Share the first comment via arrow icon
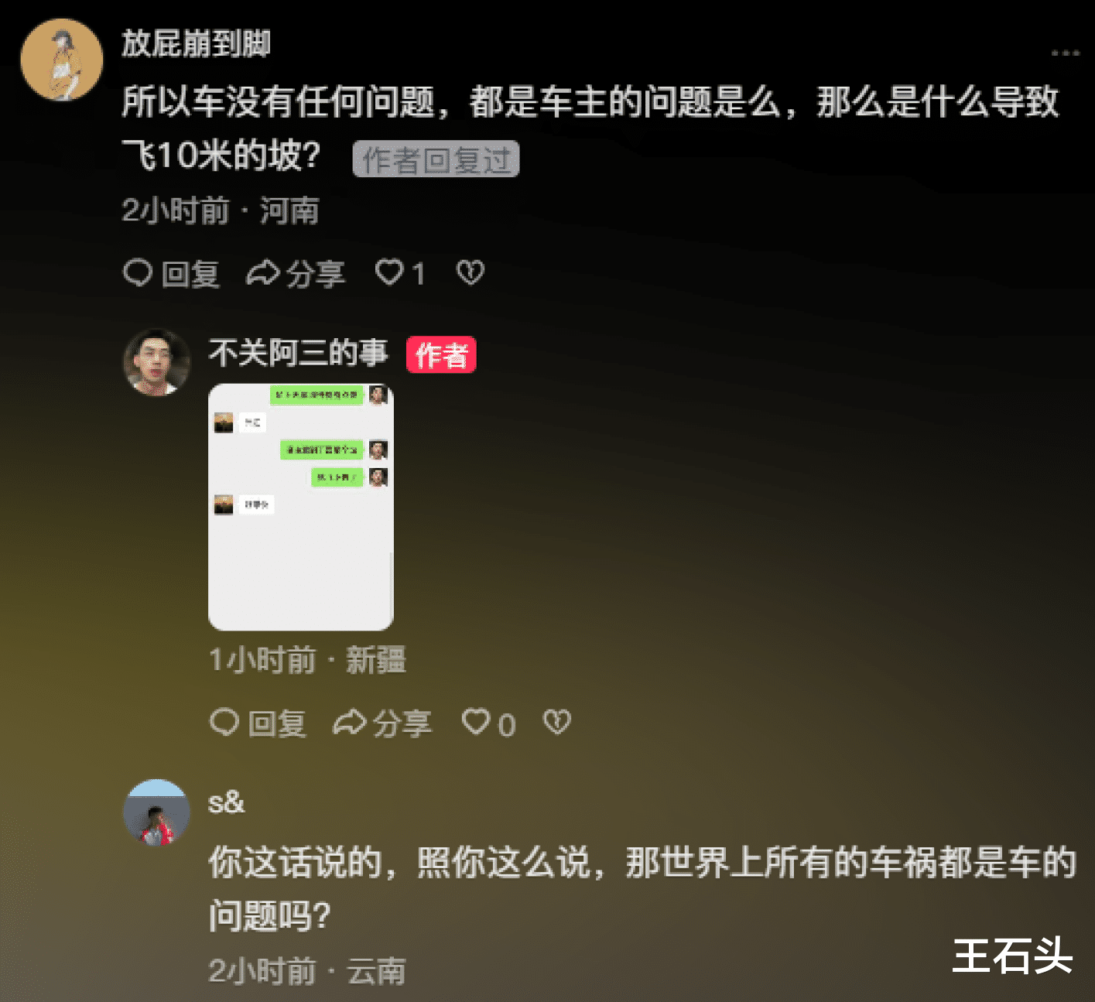The image size is (1095, 1002). [262, 273]
